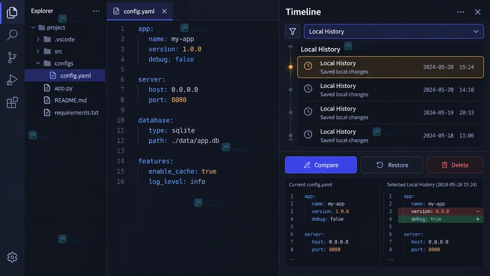Click 'enable_cache: true' in the editor

click(182, 171)
